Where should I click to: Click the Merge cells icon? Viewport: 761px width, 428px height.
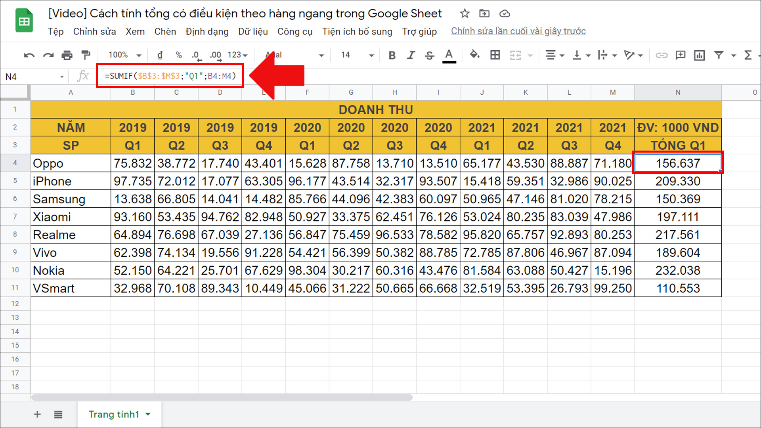click(515, 55)
